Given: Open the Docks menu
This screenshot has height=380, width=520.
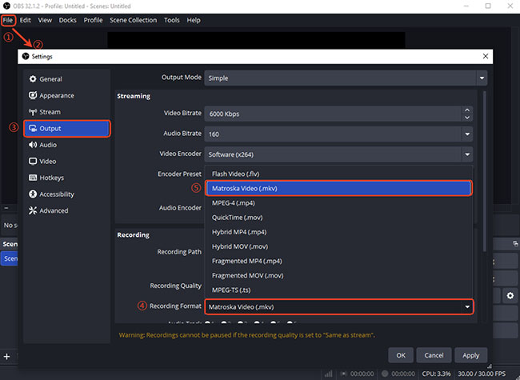Looking at the screenshot, I should [68, 20].
